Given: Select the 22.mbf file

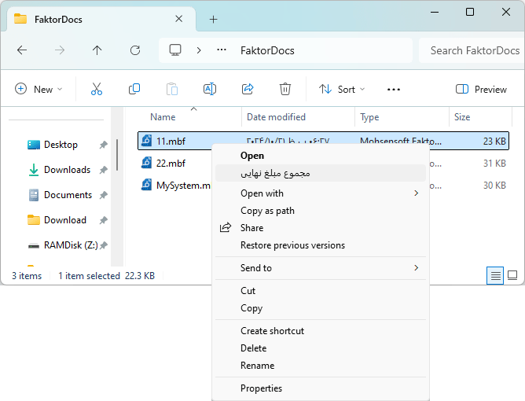Looking at the screenshot, I should point(171,164).
